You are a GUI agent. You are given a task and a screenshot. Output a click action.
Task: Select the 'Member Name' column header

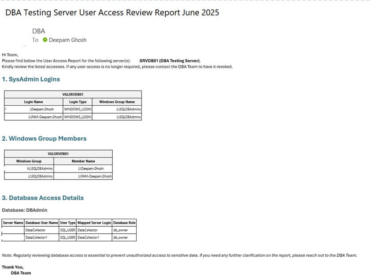tap(83, 161)
